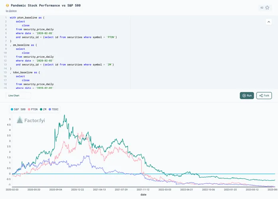Click the teal S&P 500 legend color dot
The height and width of the screenshot is (199, 278).
pyautogui.click(x=12, y=109)
